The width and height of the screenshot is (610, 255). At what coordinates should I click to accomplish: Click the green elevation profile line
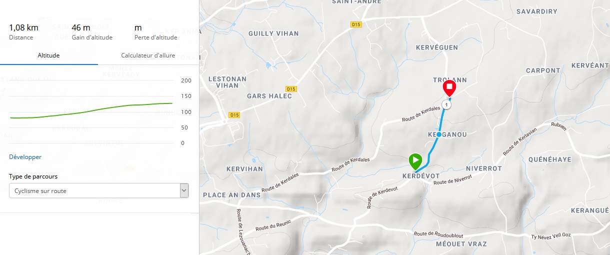(x=91, y=110)
